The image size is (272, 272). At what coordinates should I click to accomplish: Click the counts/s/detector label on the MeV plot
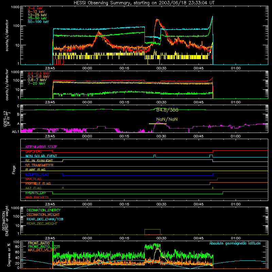(x=7, y=85)
